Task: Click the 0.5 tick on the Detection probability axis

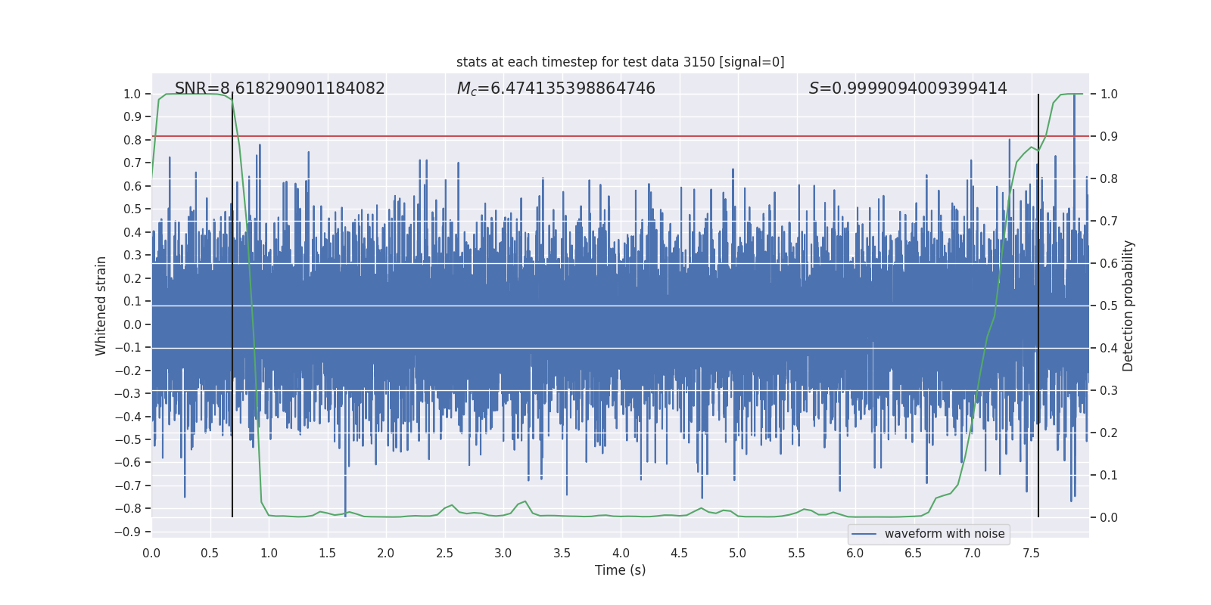Action: point(1109,306)
